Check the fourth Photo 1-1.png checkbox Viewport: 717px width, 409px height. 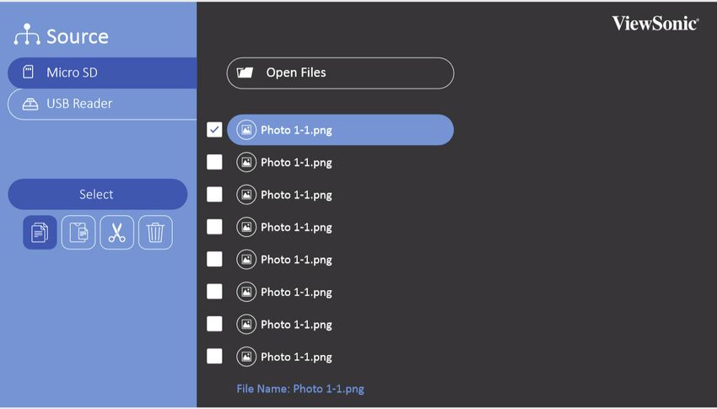tap(214, 227)
